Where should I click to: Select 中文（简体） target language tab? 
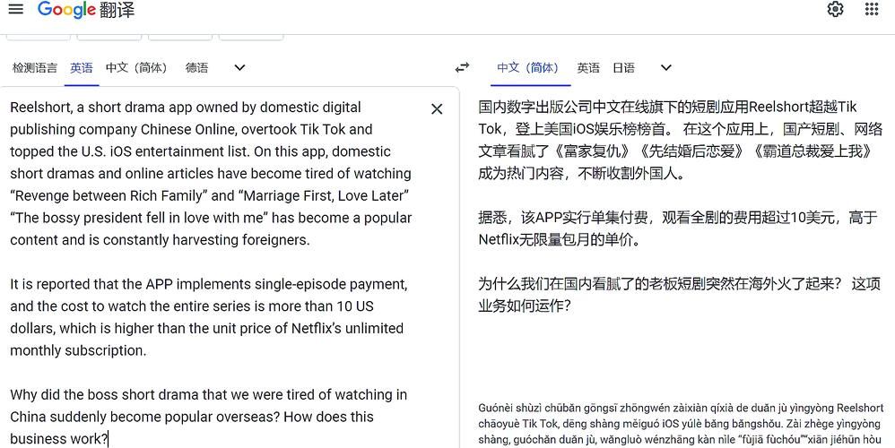[528, 68]
